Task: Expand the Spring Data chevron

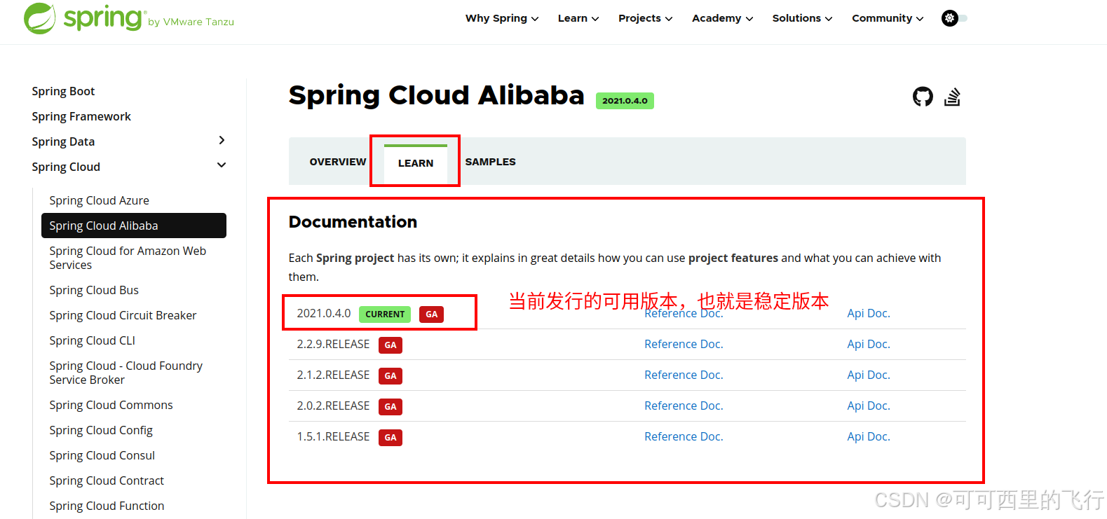Action: (x=222, y=140)
